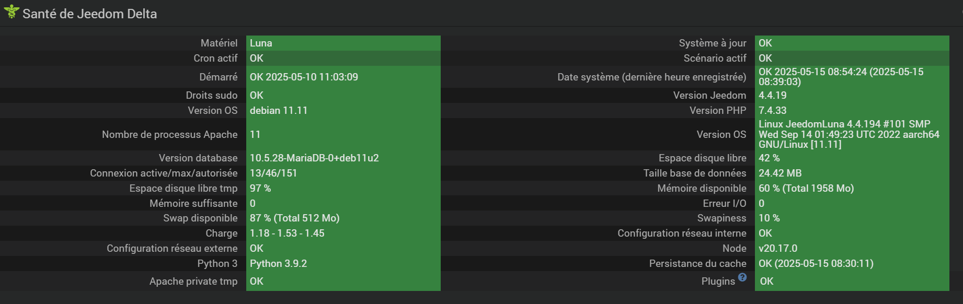Click the Jeedom health icon beside title
The height and width of the screenshot is (304, 963).
pos(11,11)
